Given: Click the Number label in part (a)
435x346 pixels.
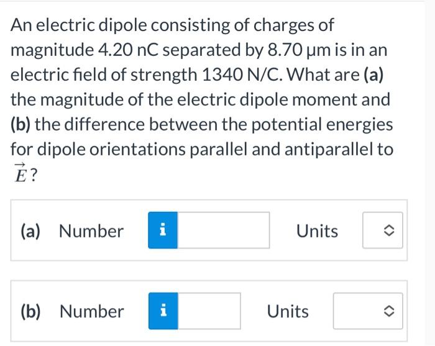Looking at the screenshot, I should 91,230.
